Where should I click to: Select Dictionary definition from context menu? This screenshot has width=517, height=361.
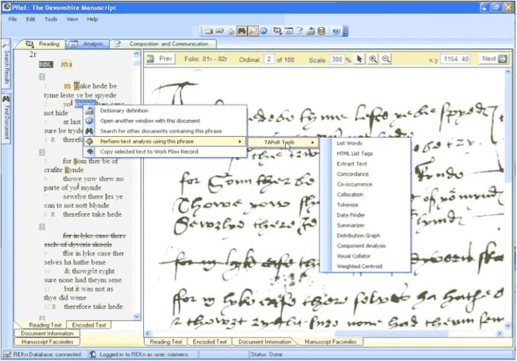tap(124, 111)
